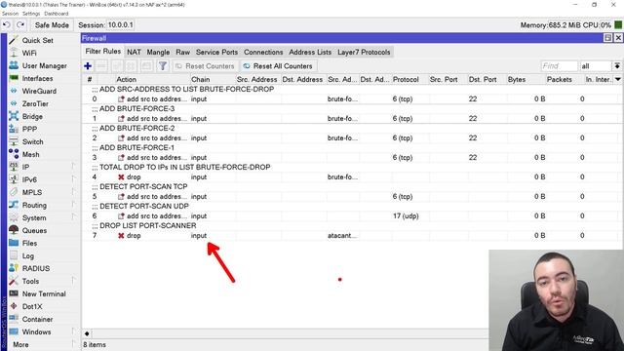The image size is (624, 351).
Task: Expand the IPv6 submenu
Action: (x=74, y=178)
